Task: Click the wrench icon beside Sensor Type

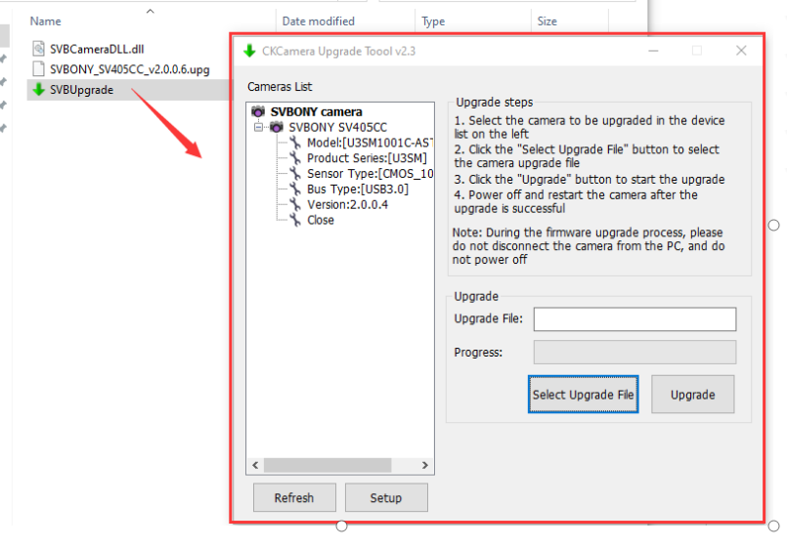Action: [295, 174]
